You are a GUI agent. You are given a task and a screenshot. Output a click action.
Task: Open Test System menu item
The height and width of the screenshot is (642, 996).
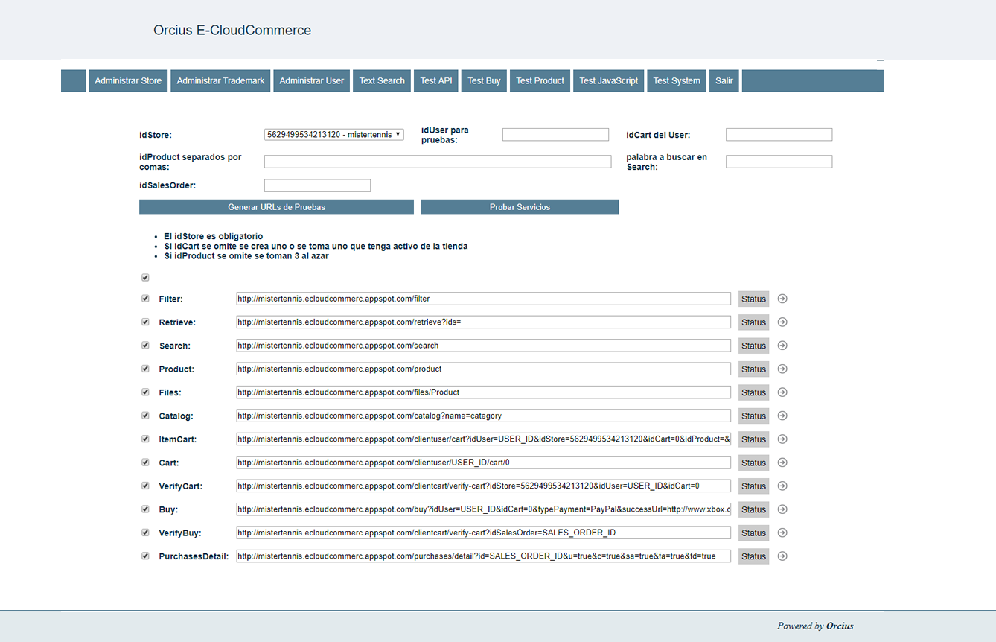pyautogui.click(x=677, y=80)
